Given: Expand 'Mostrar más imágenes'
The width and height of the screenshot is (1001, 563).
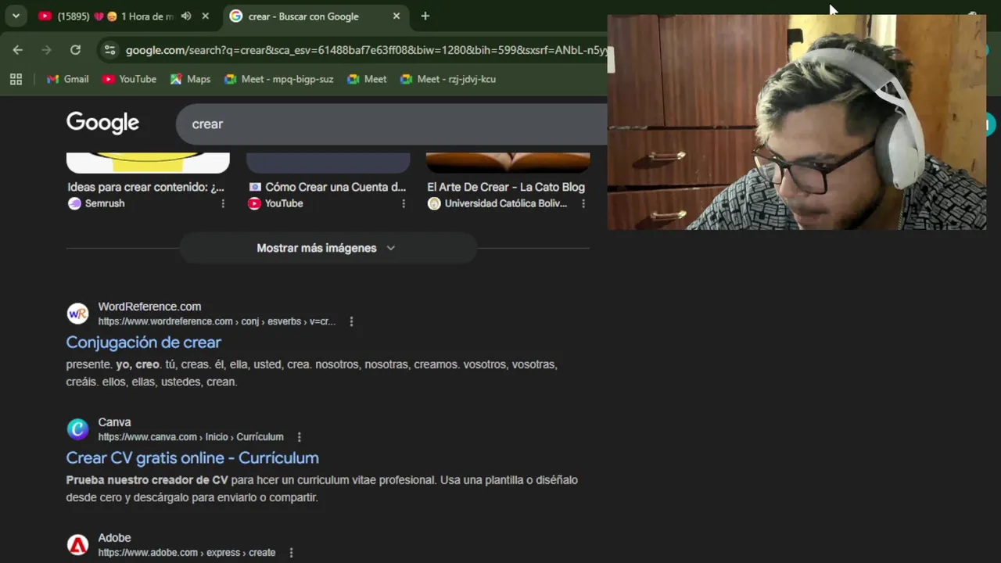Looking at the screenshot, I should pyautogui.click(x=328, y=248).
